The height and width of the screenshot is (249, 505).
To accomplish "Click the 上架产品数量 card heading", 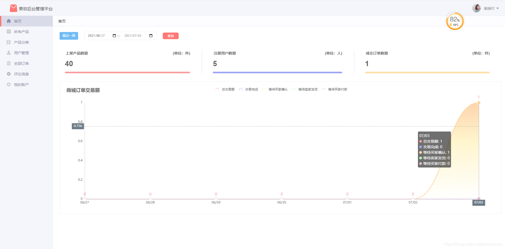I will 77,53.
